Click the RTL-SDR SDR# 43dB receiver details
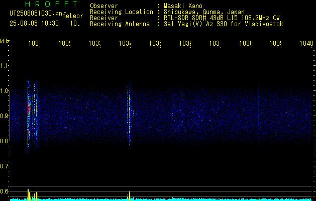This screenshot has width=316, height=201. click(222, 18)
